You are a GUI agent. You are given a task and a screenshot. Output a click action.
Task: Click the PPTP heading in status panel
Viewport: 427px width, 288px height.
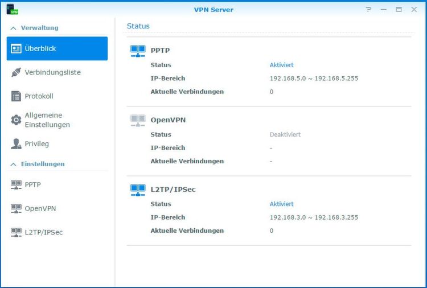point(160,50)
